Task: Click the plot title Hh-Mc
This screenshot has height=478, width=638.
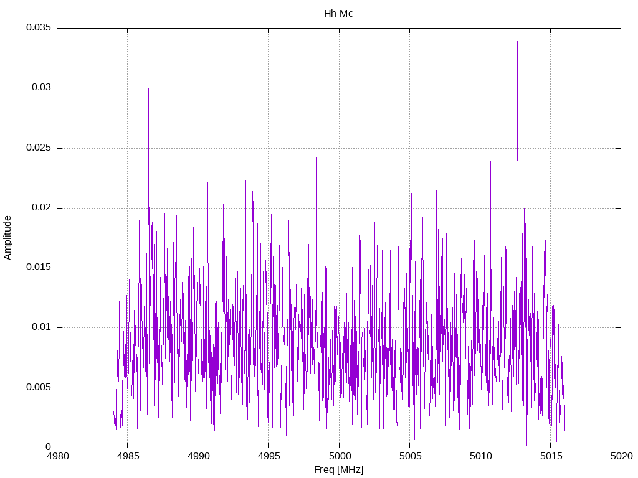Action: [x=338, y=14]
